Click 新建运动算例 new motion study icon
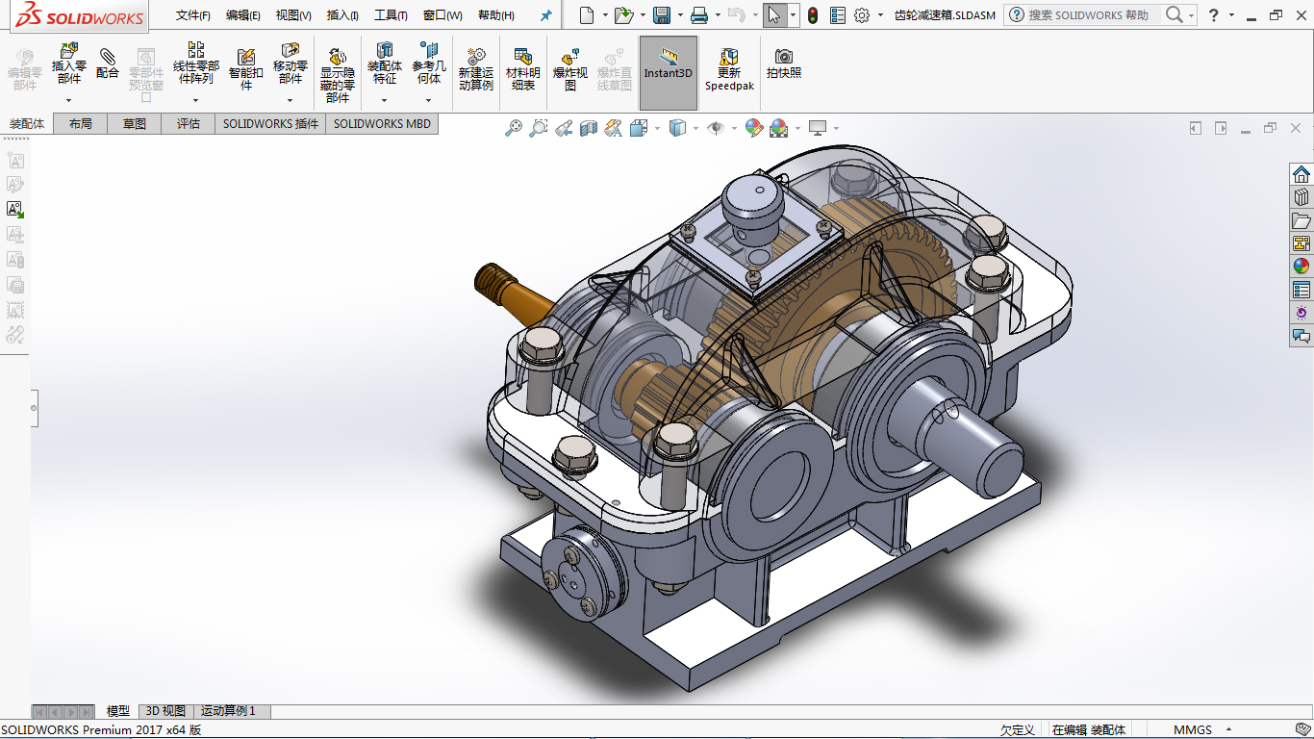 tap(475, 58)
